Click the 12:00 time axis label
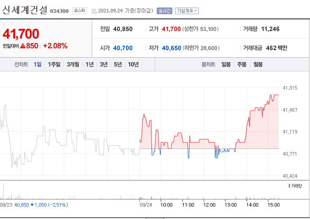Screen dimensions: 310x219 click(209, 205)
